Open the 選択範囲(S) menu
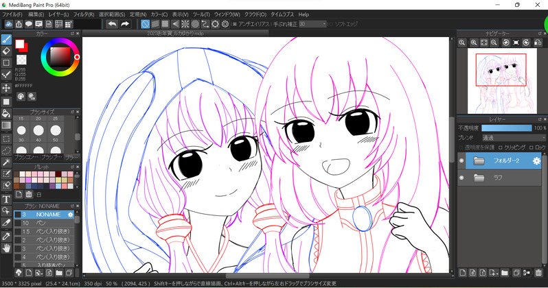This screenshot has height=288, width=548. point(112,14)
